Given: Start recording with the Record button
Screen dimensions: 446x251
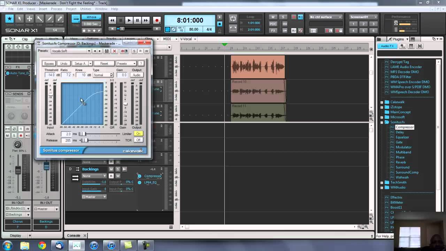Looking at the screenshot, I should pyautogui.click(x=157, y=21).
